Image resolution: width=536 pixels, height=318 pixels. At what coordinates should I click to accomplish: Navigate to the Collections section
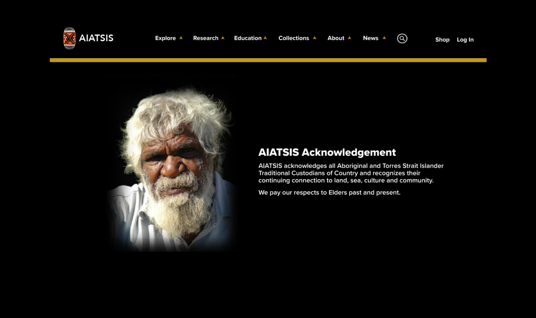[294, 38]
